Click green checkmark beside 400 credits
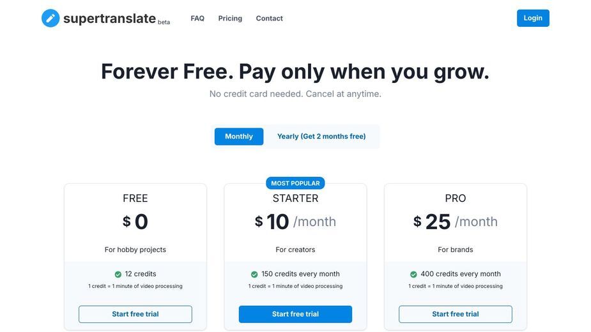The width and height of the screenshot is (591, 332). [x=413, y=275]
